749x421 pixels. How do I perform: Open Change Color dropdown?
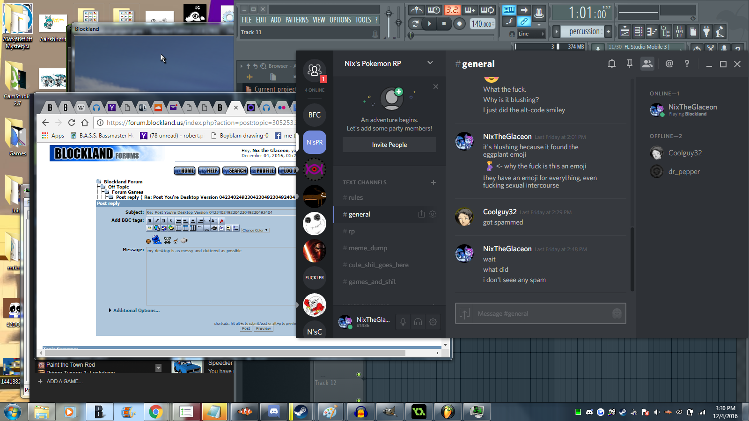point(255,230)
